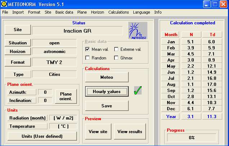Viewport: 229px width, 146px height.
Task: Open the Info menu
Action: [158, 12]
